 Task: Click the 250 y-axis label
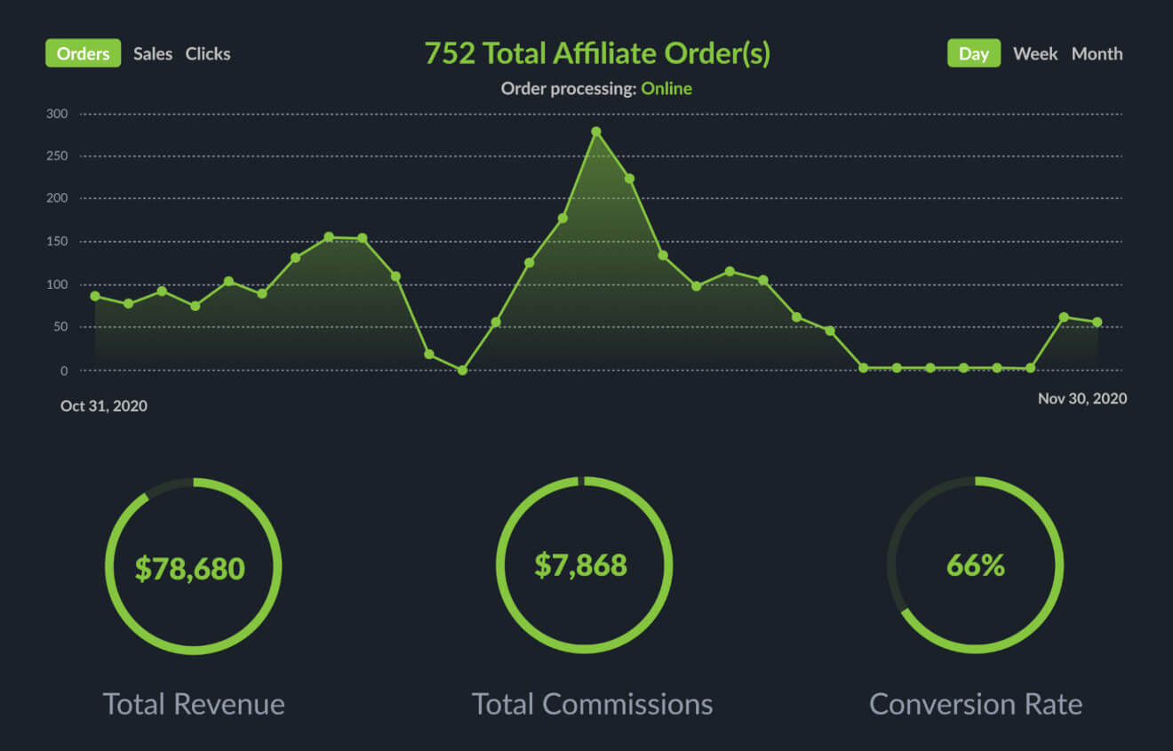pyautogui.click(x=57, y=156)
